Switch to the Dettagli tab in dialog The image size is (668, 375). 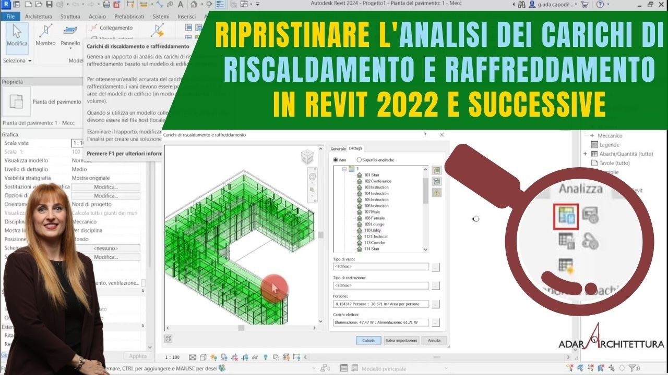355,148
